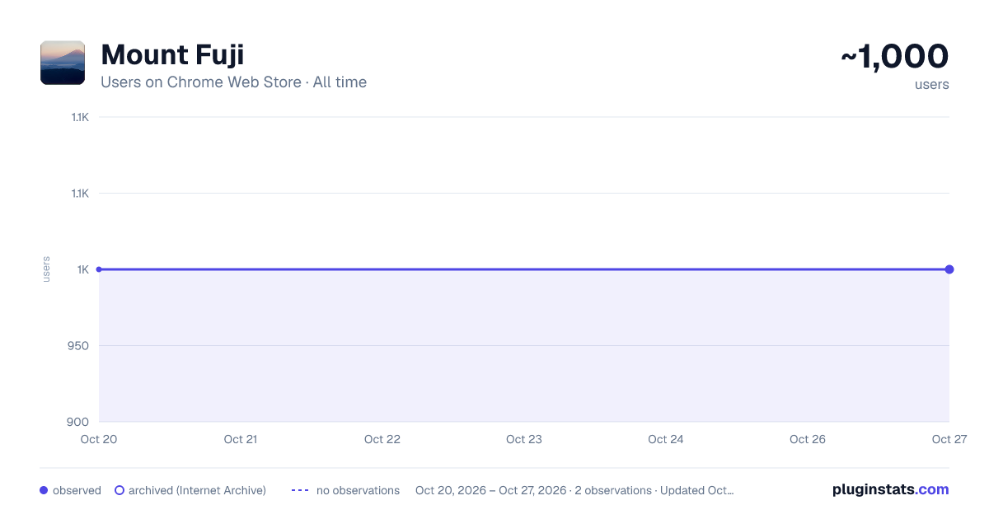Click the ~1,000 users count
989x519 pixels.
894,57
